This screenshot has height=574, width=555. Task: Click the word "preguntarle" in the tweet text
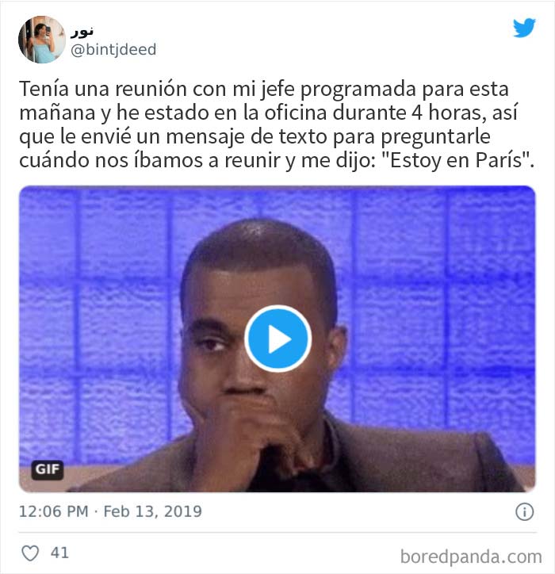tap(435, 137)
